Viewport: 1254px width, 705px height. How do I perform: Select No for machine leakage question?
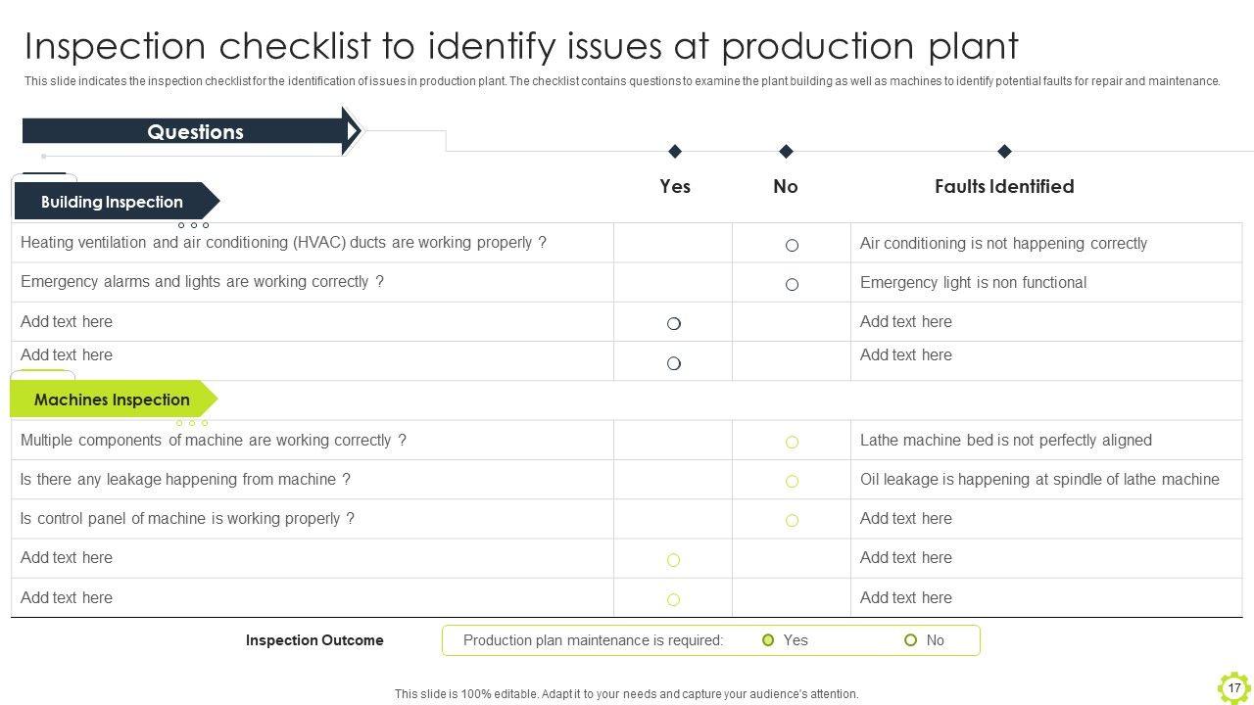792,482
